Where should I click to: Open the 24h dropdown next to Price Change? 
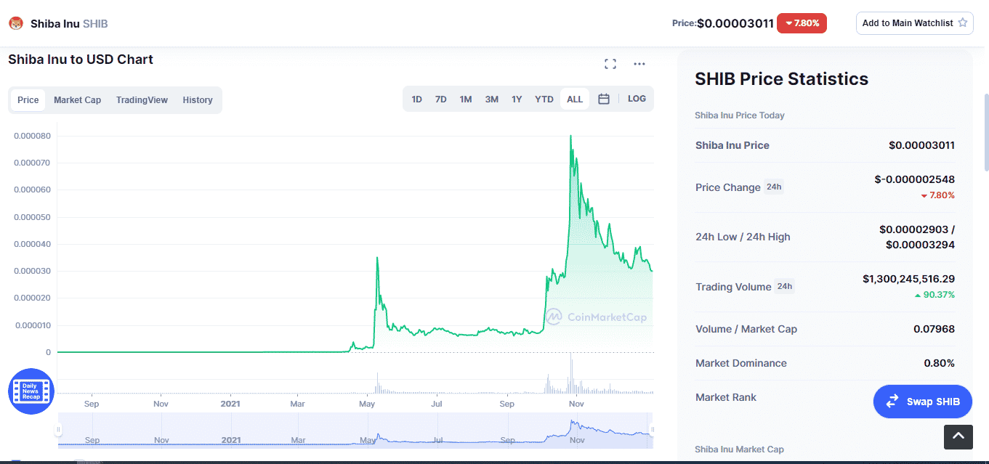click(x=774, y=187)
